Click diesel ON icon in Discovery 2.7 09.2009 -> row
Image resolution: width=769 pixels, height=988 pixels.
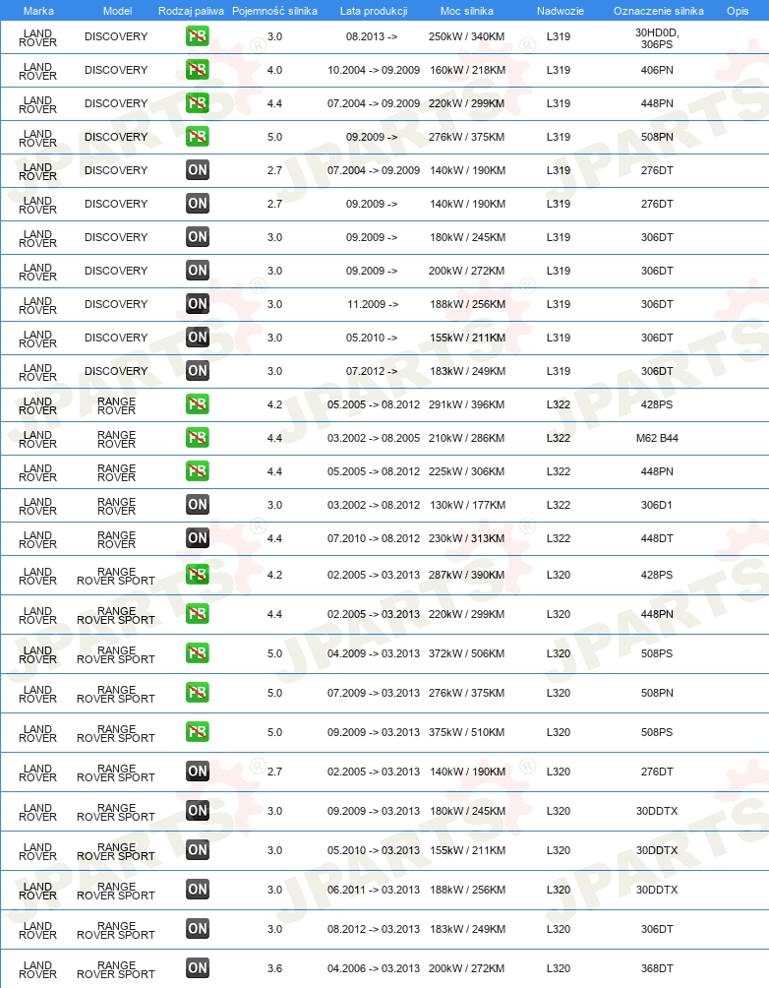point(197,204)
